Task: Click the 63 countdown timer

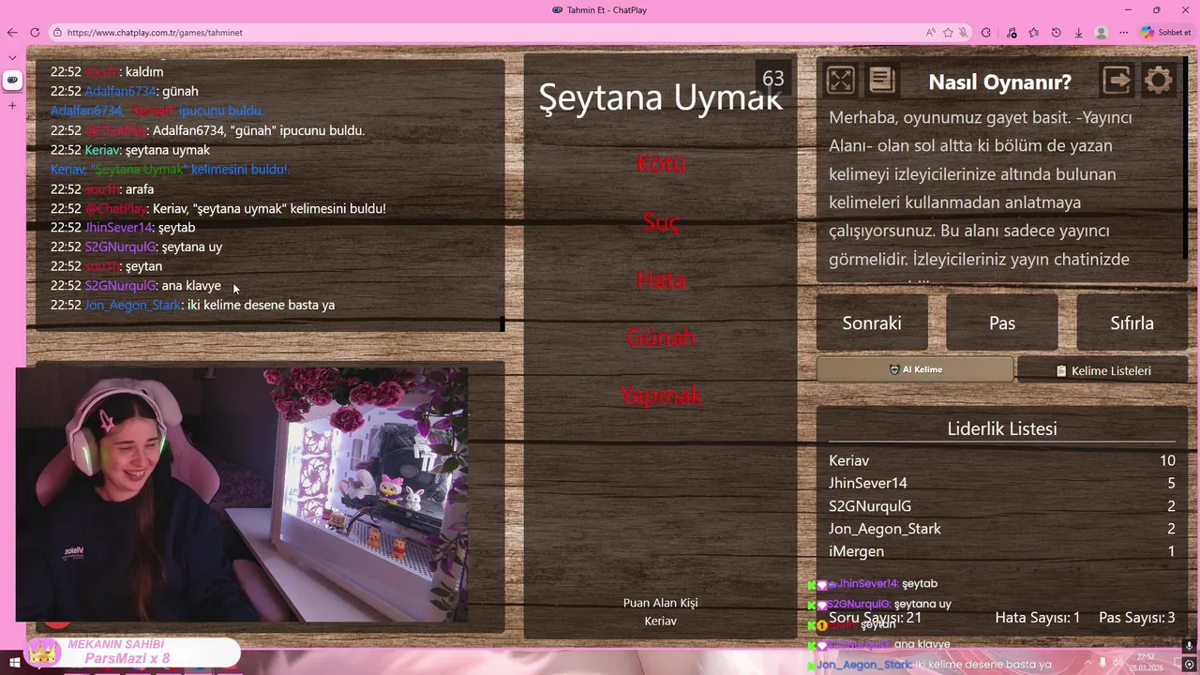Action: [x=773, y=79]
